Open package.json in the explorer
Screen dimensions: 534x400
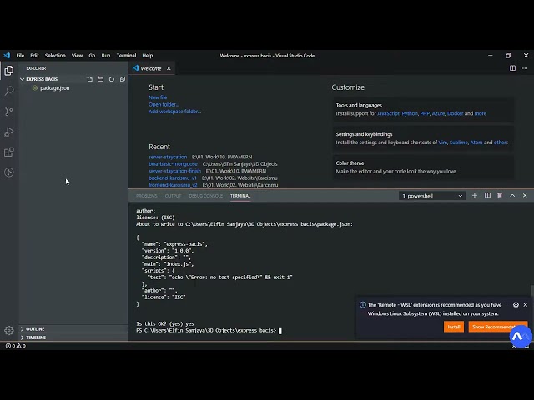pos(55,88)
